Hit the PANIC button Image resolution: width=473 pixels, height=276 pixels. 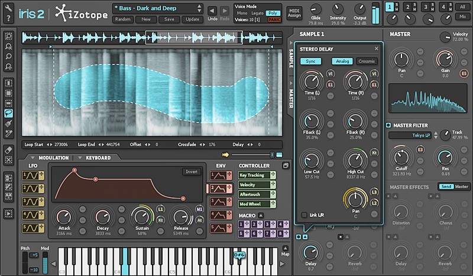point(274,20)
